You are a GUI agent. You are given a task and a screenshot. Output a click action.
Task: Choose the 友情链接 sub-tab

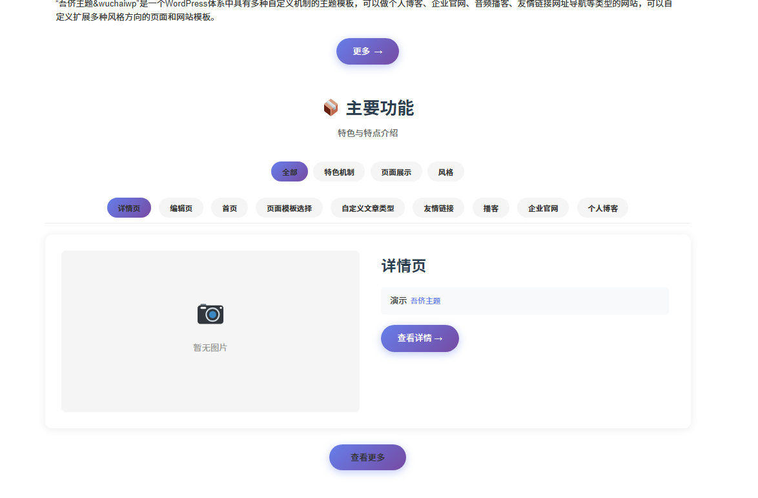(438, 208)
